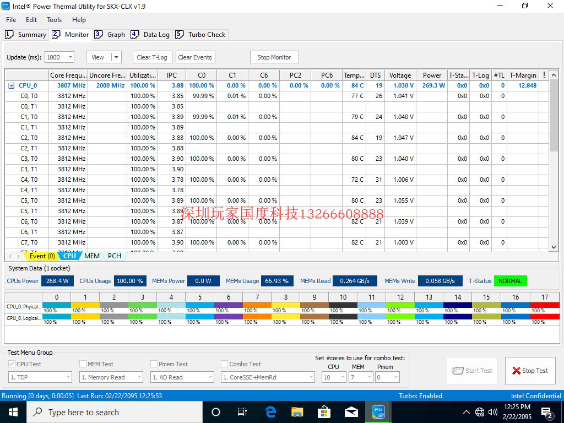This screenshot has width=564, height=423.
Task: Open the '1. AD Read' dropdown
Action: (x=182, y=377)
